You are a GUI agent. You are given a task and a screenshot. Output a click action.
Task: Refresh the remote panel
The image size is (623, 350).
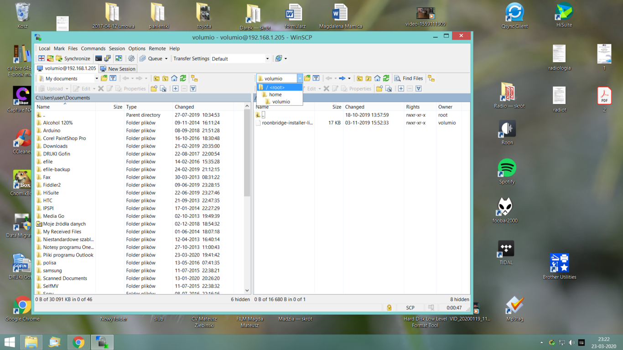386,78
